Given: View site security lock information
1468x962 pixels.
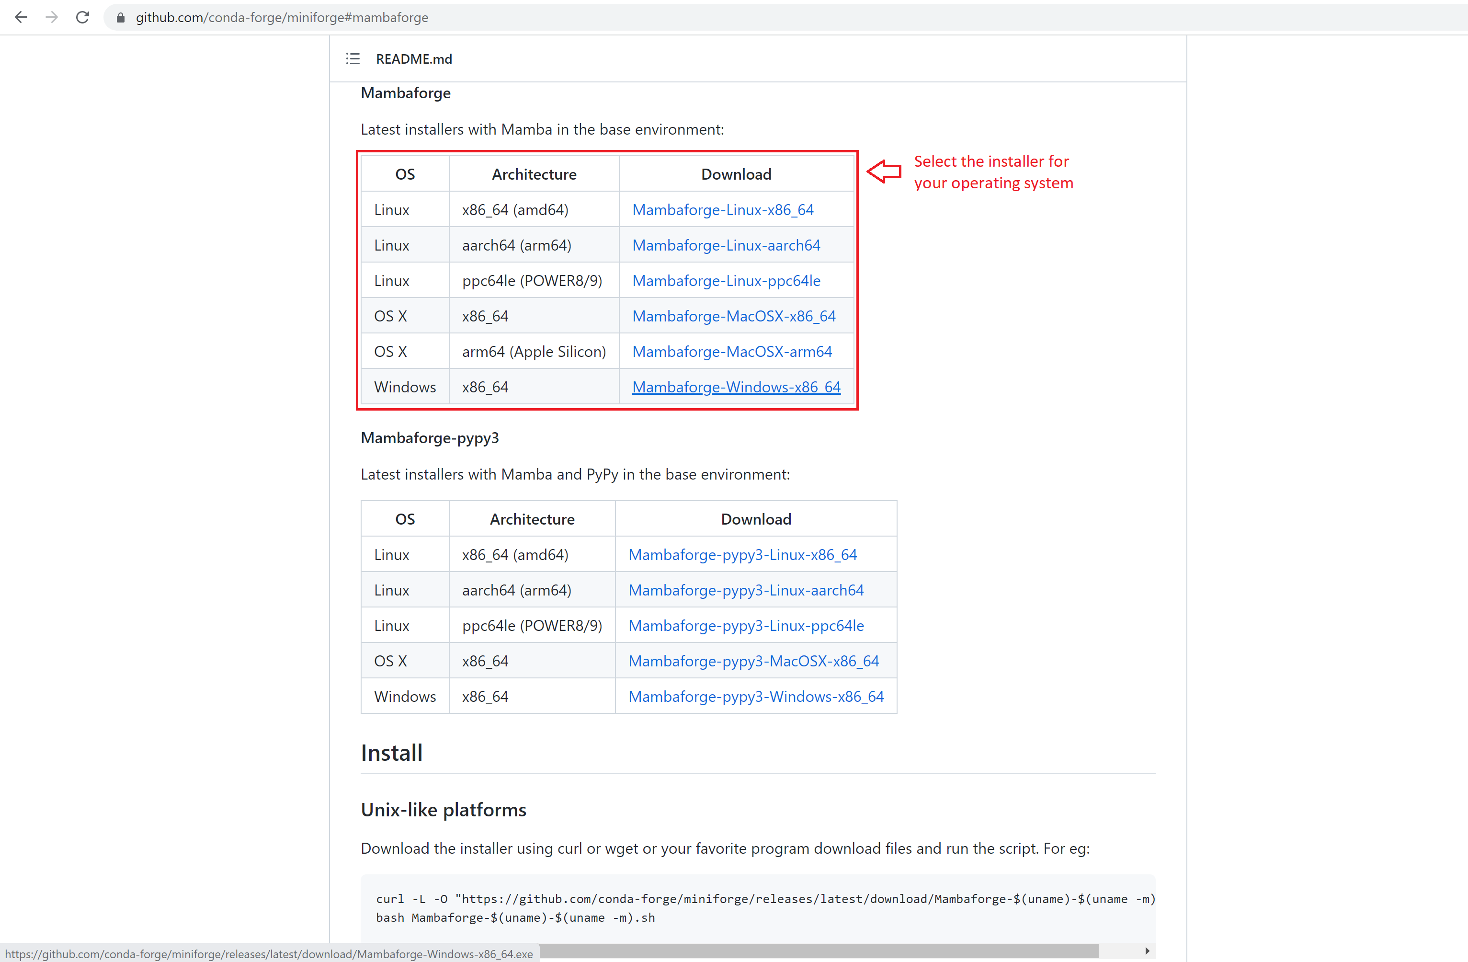Looking at the screenshot, I should tap(121, 18).
